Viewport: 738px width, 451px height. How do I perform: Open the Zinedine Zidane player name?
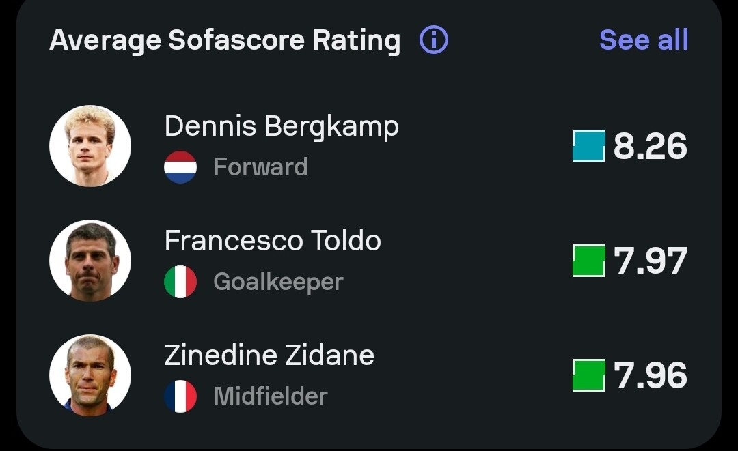tap(269, 355)
